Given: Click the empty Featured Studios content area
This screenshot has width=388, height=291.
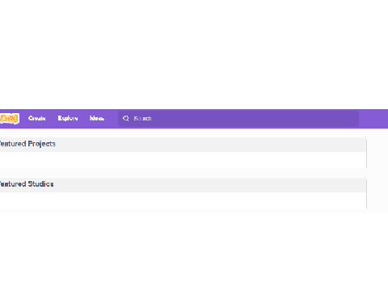Looking at the screenshot, I should (183, 200).
